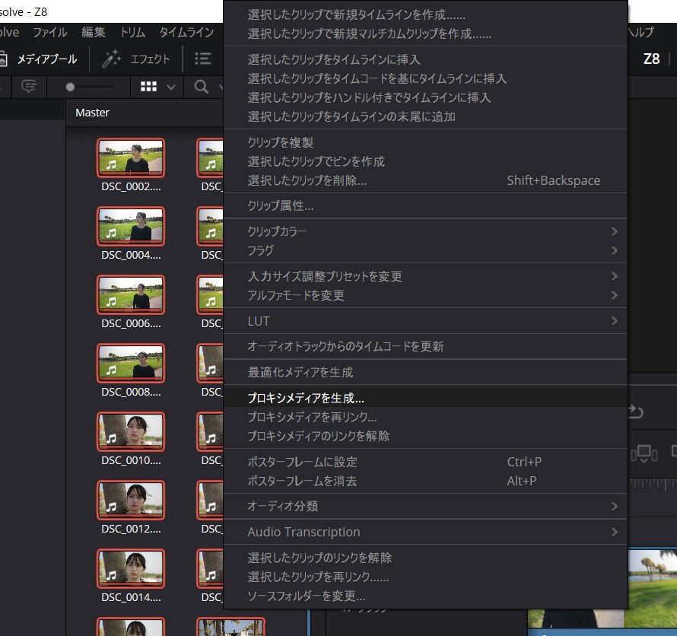Choose ポスターフレームに設定

click(425, 462)
